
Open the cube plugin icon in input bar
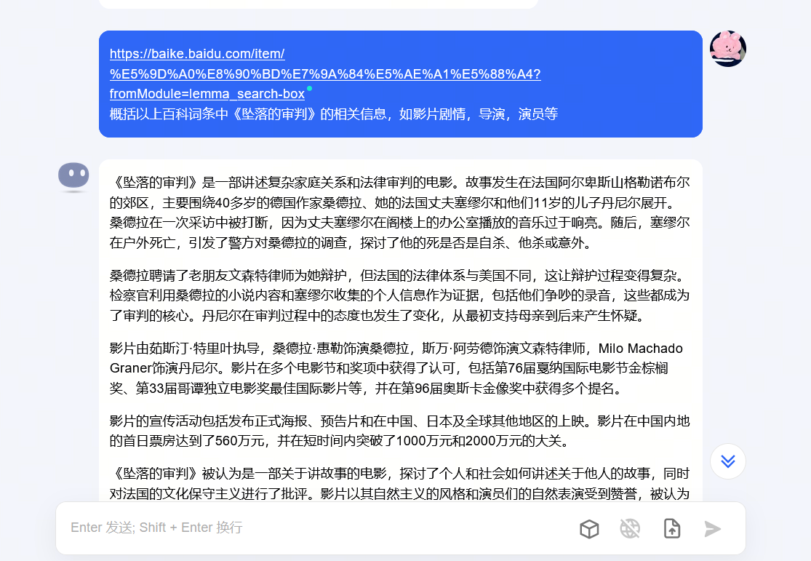tap(589, 529)
